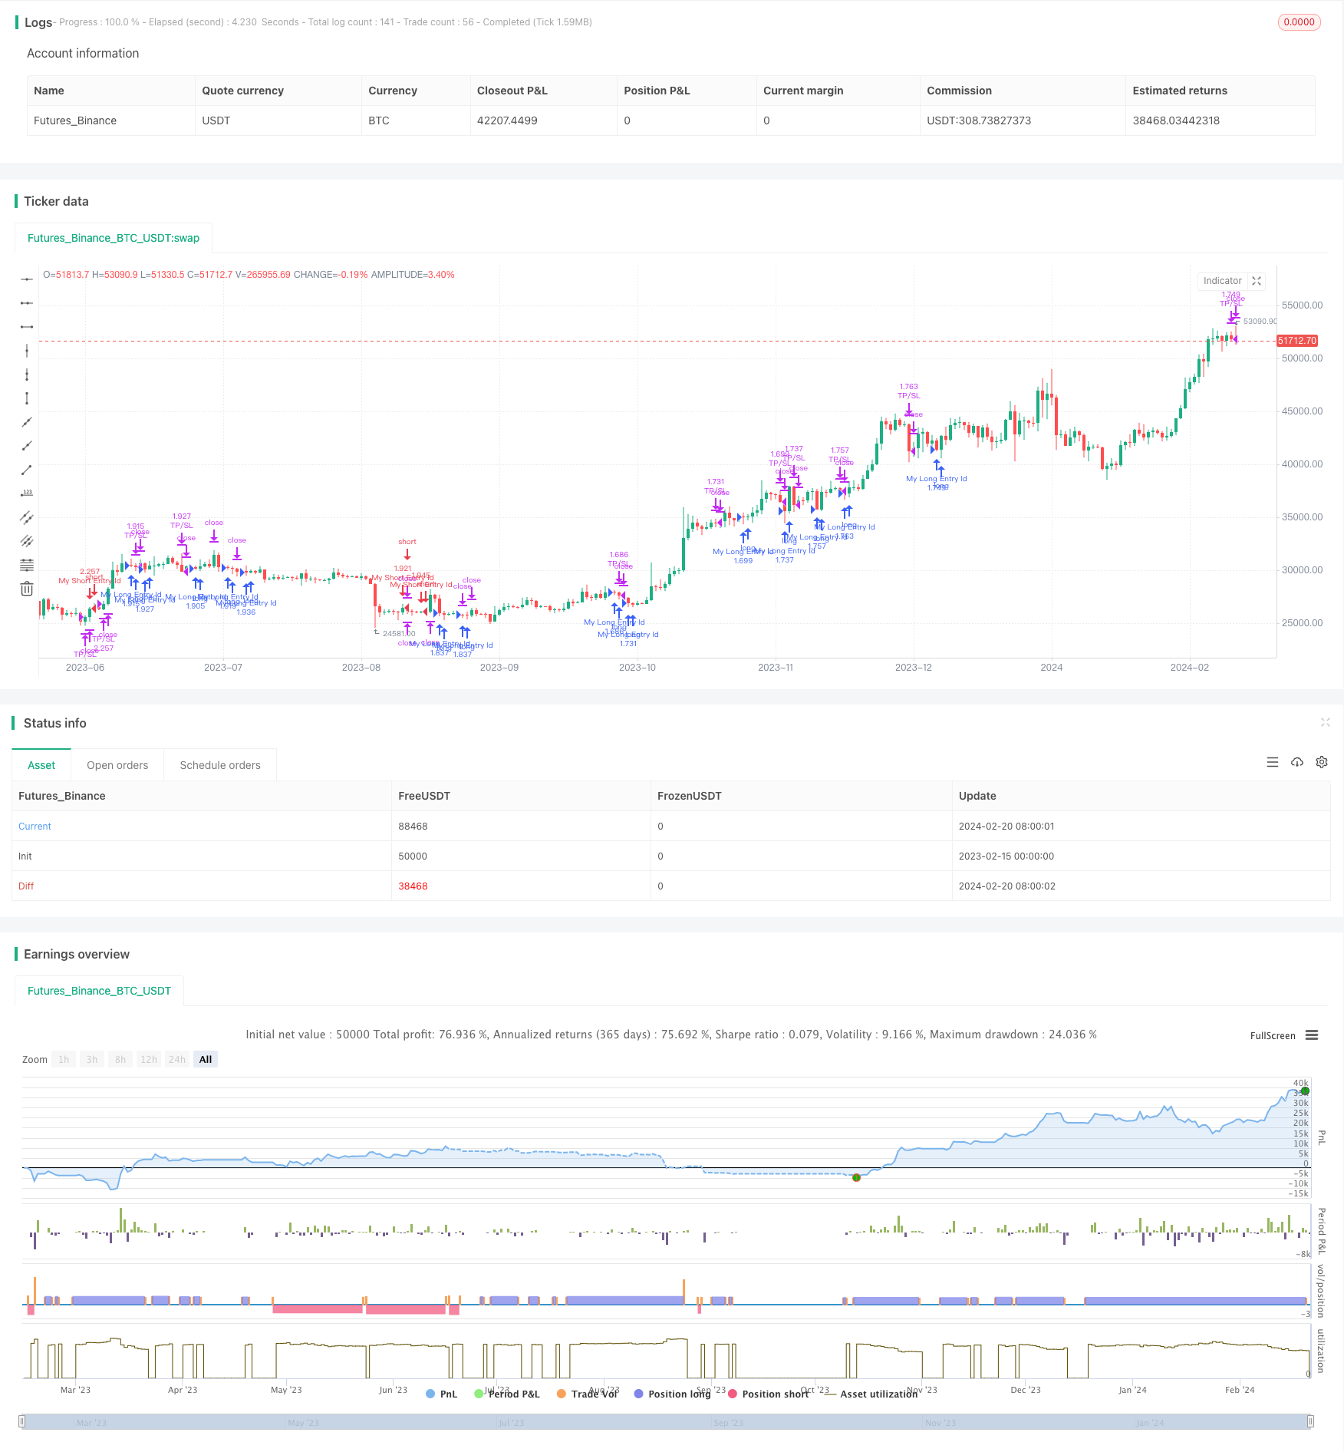
Task: Toggle the Trade Vol legend series
Action: (x=588, y=1394)
